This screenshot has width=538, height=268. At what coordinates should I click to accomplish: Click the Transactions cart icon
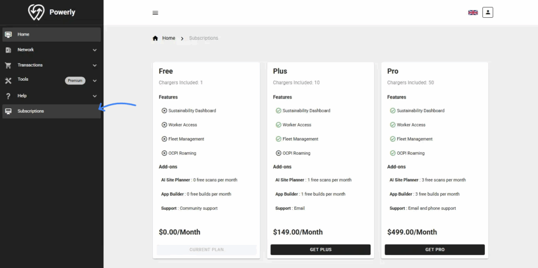[8, 66]
